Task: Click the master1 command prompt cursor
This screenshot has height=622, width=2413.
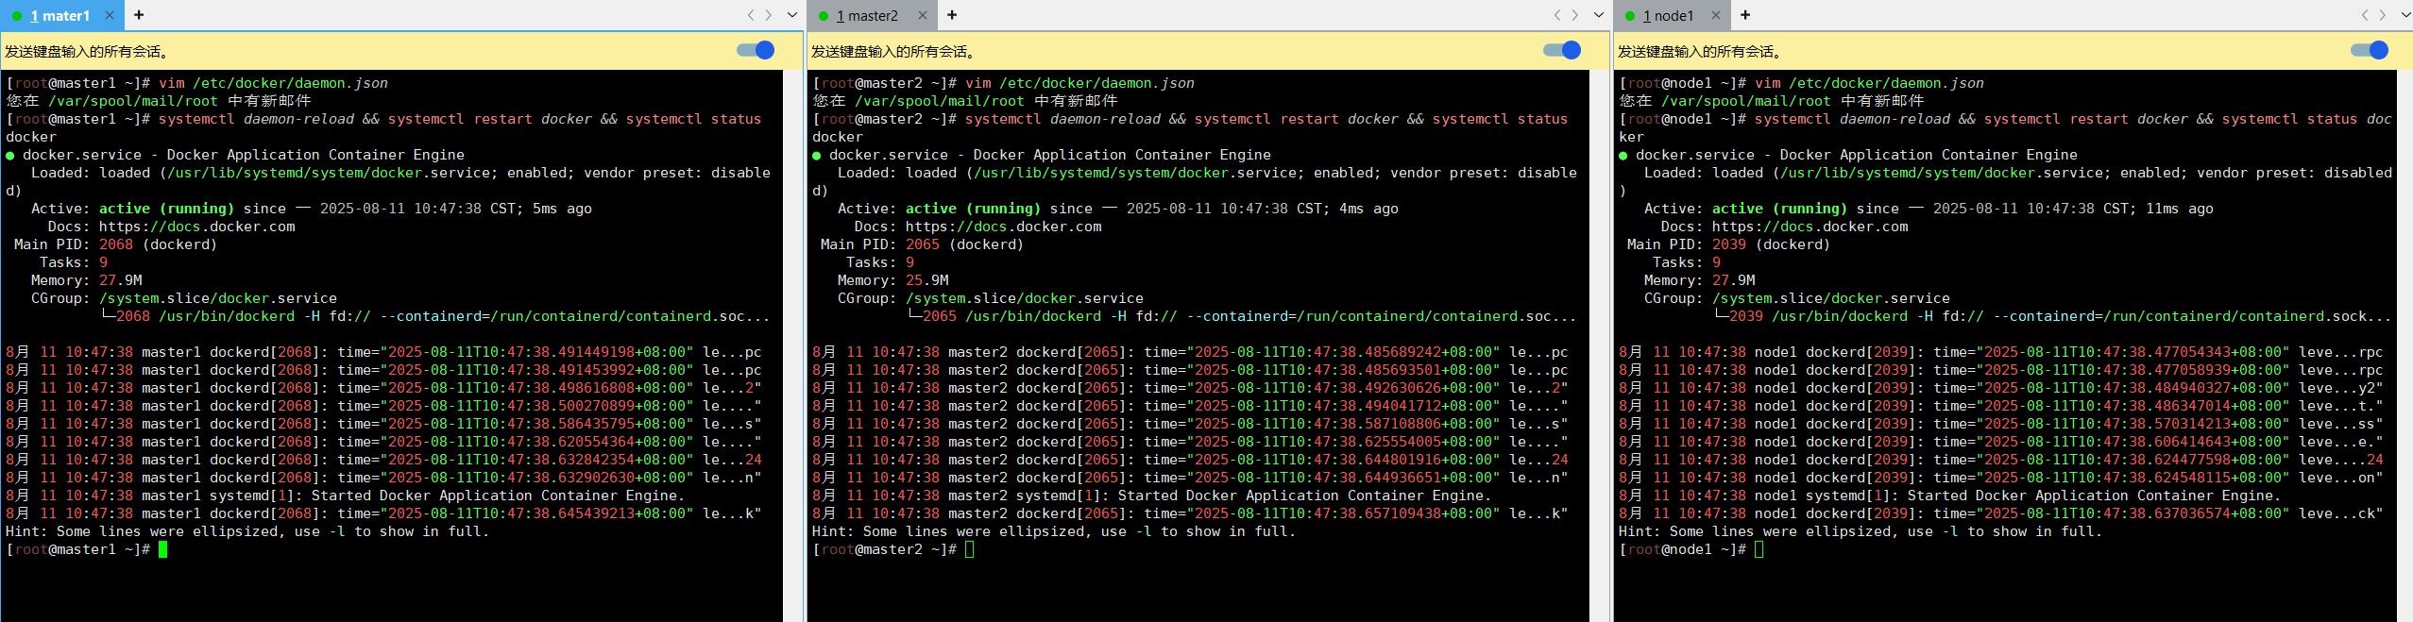Action: pos(162,549)
